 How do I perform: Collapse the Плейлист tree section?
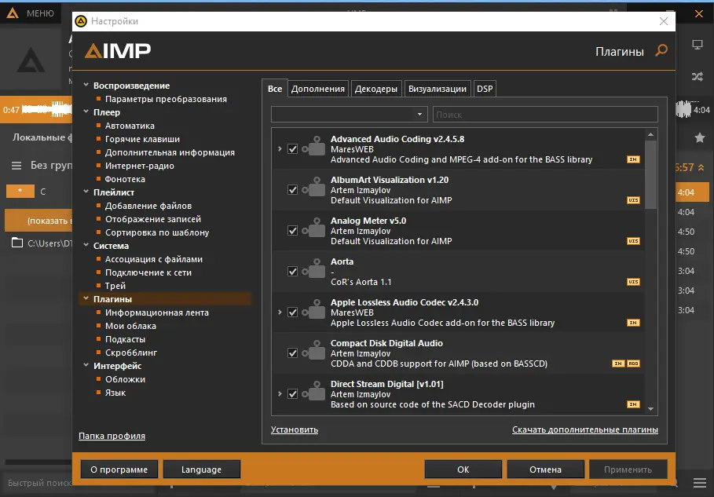pyautogui.click(x=86, y=192)
